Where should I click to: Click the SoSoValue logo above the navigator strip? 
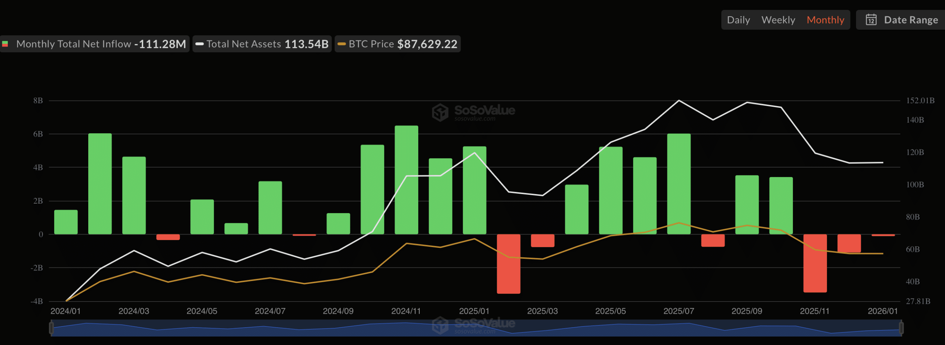tap(472, 325)
